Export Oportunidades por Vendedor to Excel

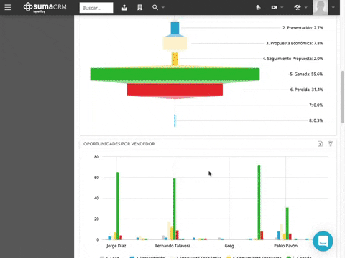(321, 144)
